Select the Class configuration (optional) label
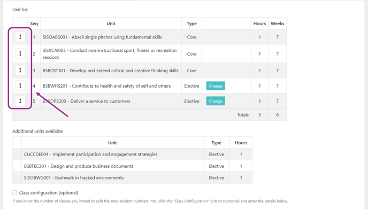 coord(49,193)
